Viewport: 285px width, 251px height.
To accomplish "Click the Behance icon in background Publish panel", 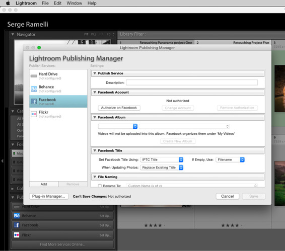I will pyautogui.click(x=17, y=216).
